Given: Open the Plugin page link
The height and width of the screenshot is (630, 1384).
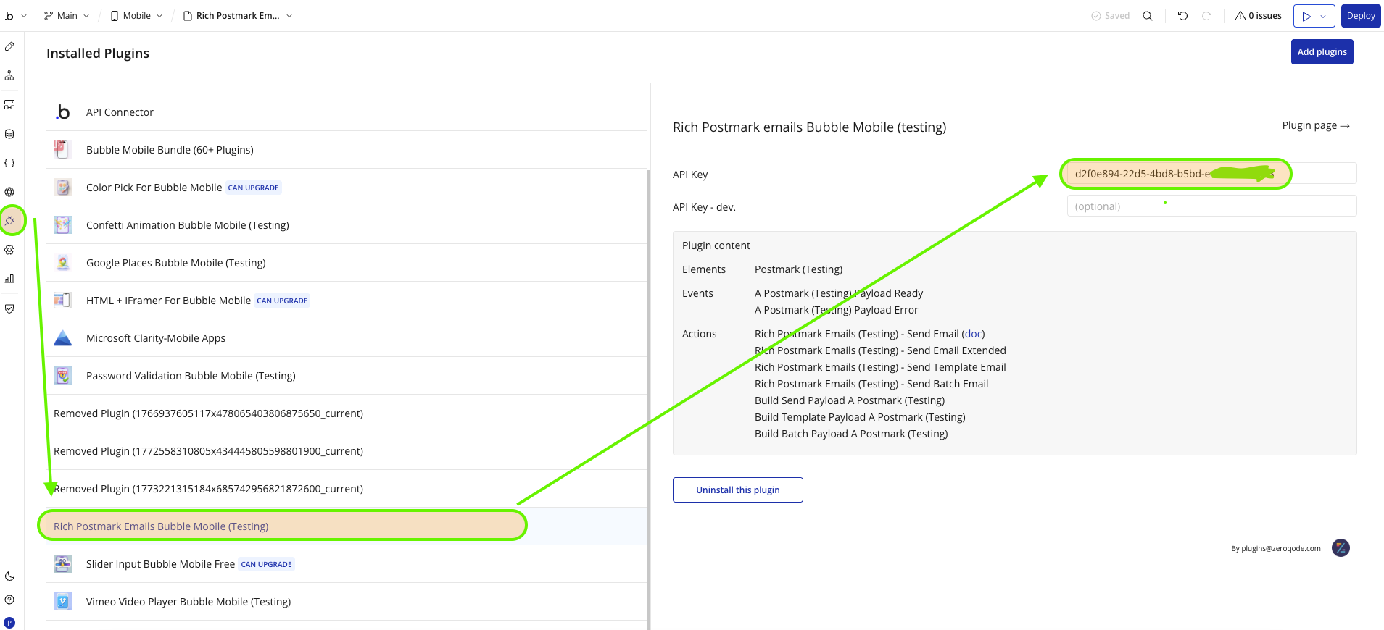Looking at the screenshot, I should (1316, 125).
